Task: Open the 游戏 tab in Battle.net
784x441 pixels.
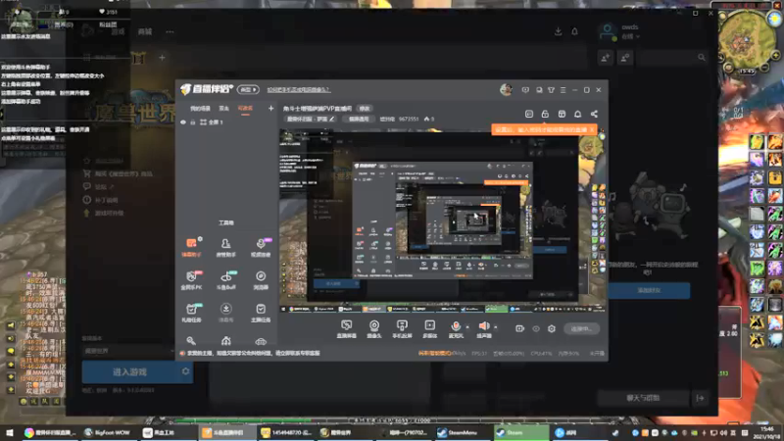Action: point(118,31)
